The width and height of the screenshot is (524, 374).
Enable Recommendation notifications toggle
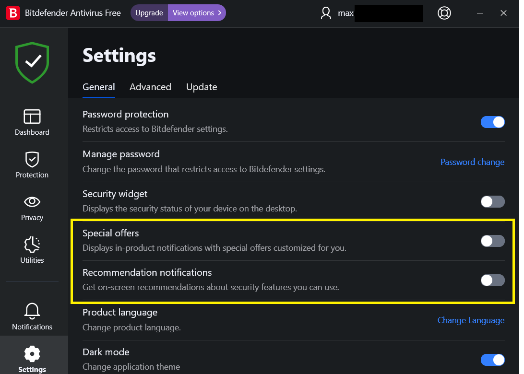[493, 280]
